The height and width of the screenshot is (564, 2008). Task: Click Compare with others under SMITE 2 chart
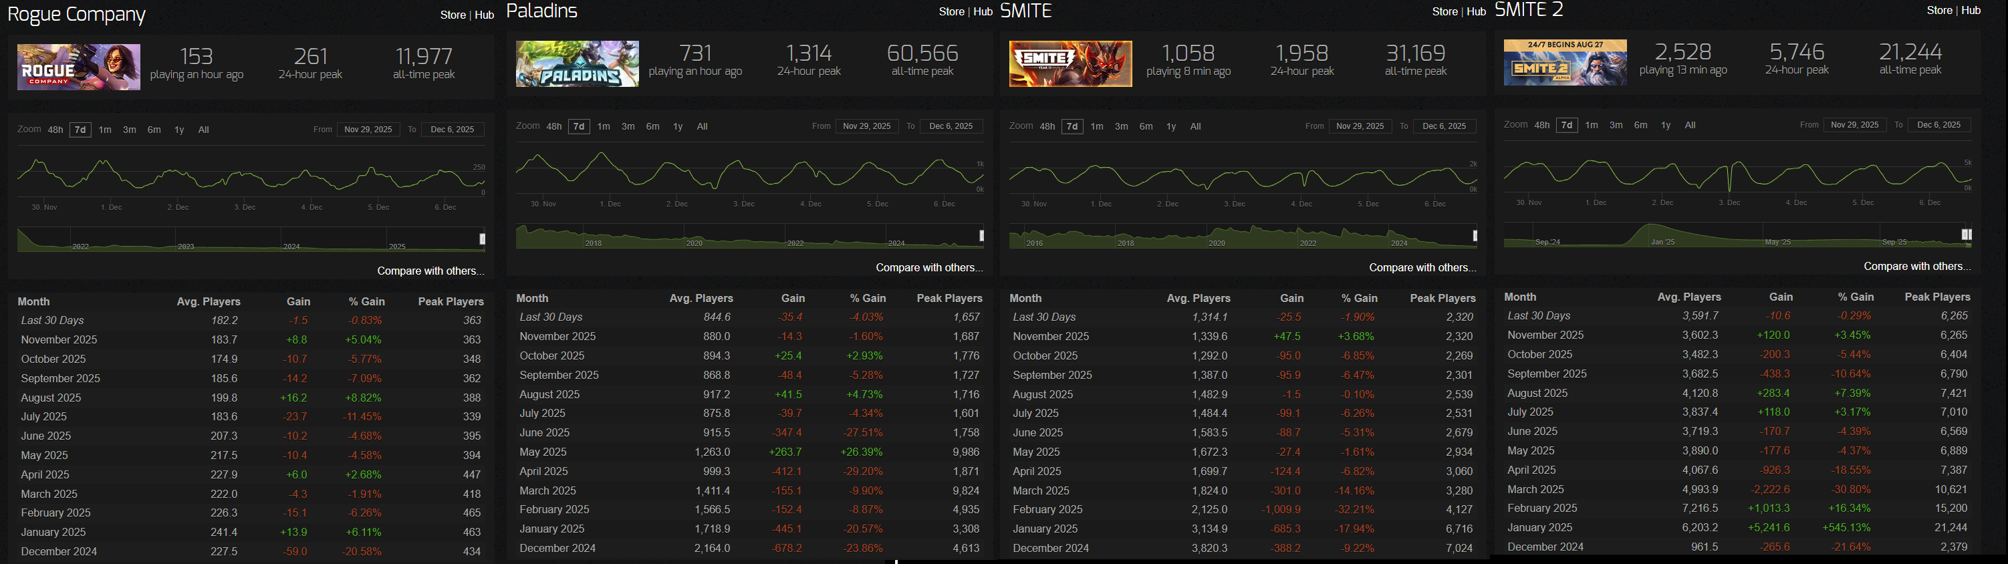(1917, 267)
